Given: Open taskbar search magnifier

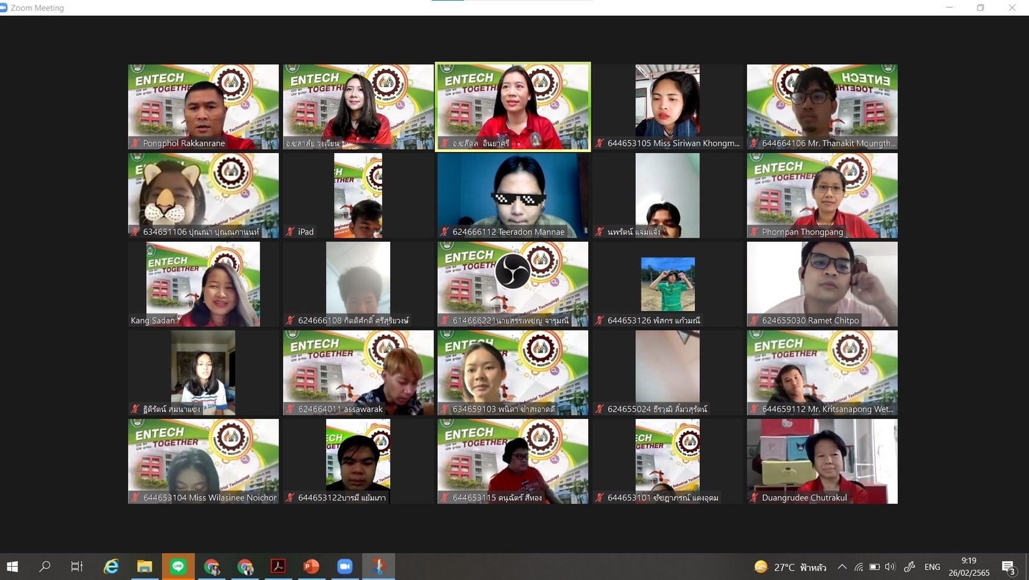Looking at the screenshot, I should [x=45, y=566].
